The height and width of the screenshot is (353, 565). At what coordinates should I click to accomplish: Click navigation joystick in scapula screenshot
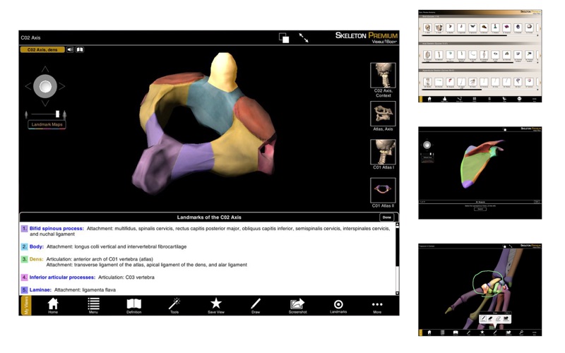(427, 145)
